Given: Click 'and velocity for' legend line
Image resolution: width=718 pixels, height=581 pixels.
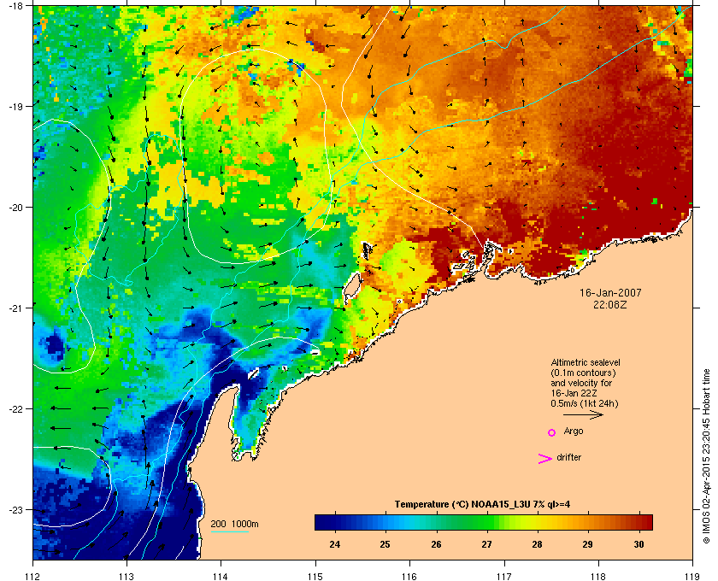Looking at the screenshot, I should click(581, 383).
